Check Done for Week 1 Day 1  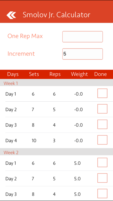coord(102,93)
